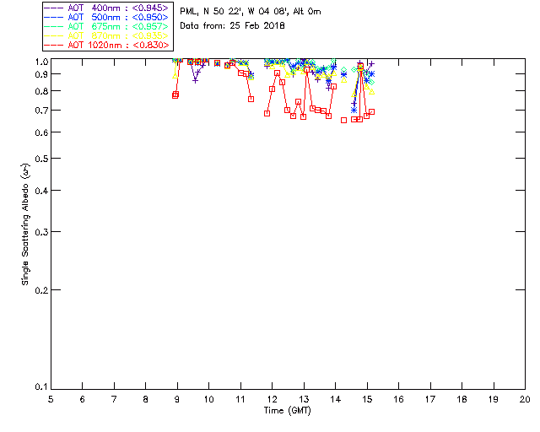This screenshot has height=432, width=540.
Task: Click the PML station location text
Action: point(251,12)
